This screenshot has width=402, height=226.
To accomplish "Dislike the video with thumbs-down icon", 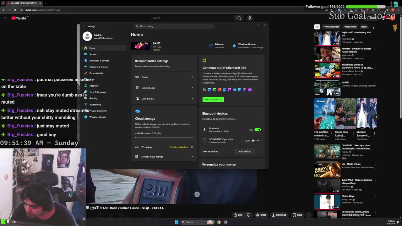I will (248, 215).
